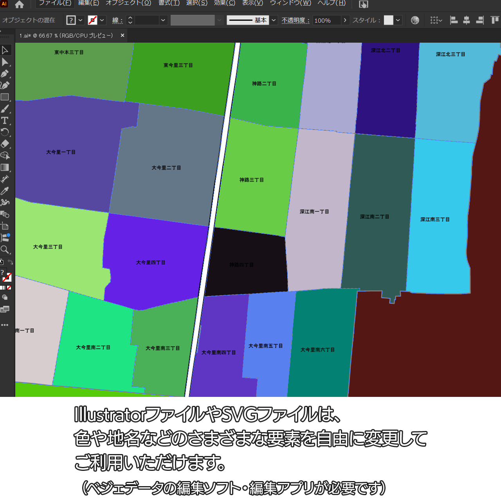Select the Gradient tool

click(x=5, y=168)
